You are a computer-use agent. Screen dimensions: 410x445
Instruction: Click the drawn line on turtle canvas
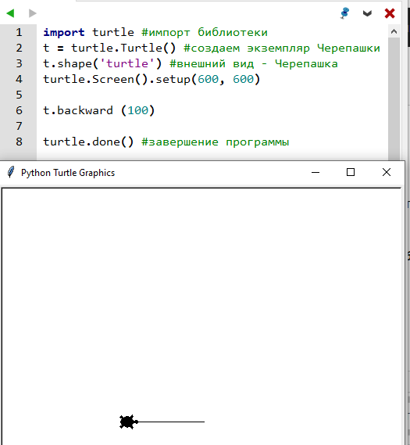[x=172, y=422]
